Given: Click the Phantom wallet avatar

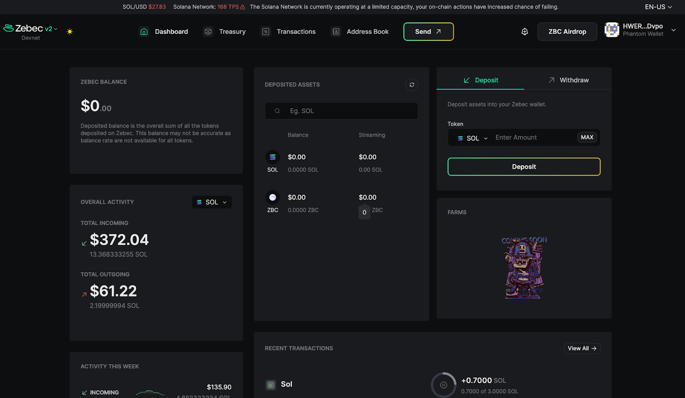Looking at the screenshot, I should point(612,30).
